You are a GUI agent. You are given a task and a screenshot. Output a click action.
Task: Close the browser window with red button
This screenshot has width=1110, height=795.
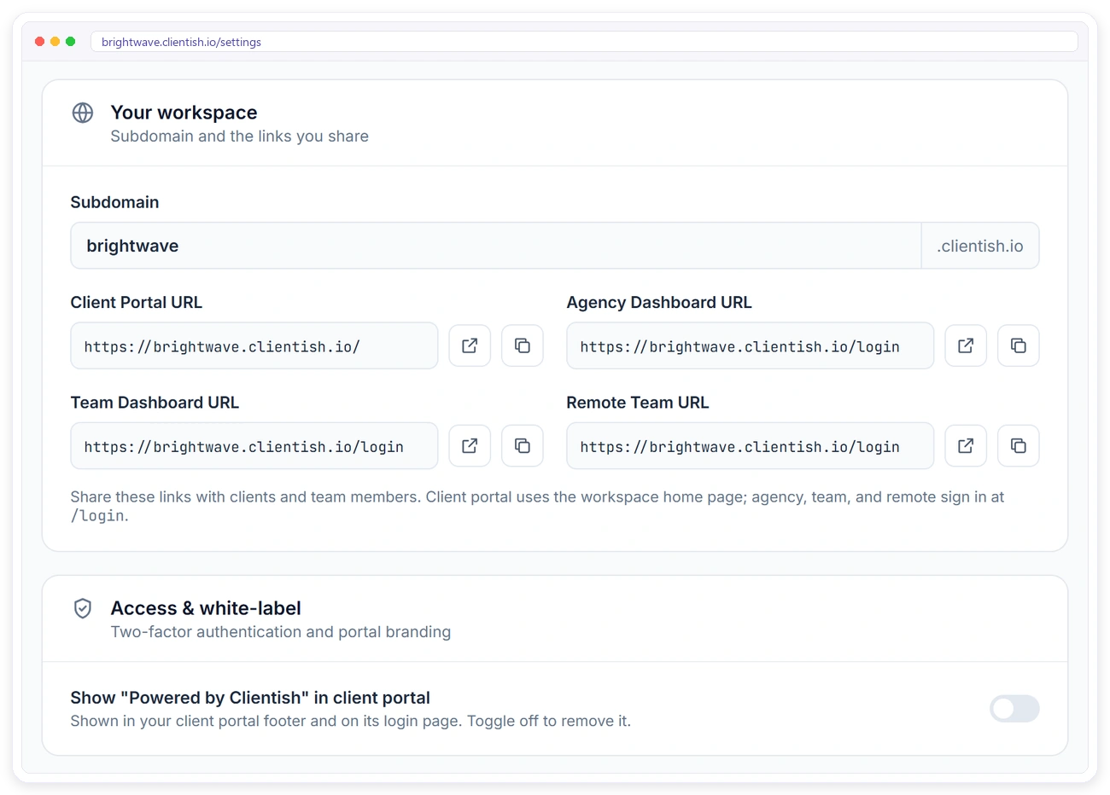coord(39,42)
